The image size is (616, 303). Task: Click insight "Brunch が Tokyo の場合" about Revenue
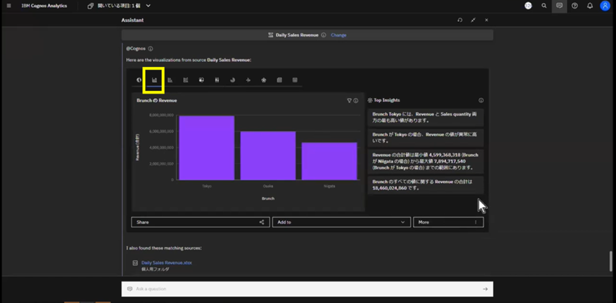pos(426,137)
